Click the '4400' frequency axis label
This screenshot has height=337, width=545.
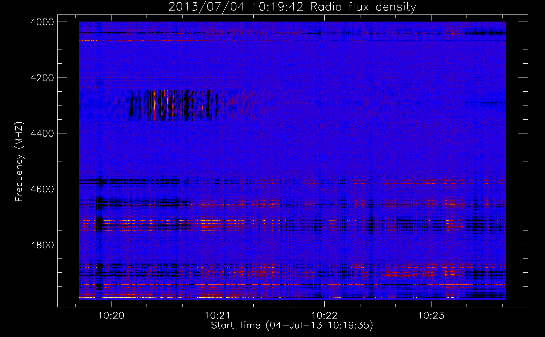coord(42,133)
